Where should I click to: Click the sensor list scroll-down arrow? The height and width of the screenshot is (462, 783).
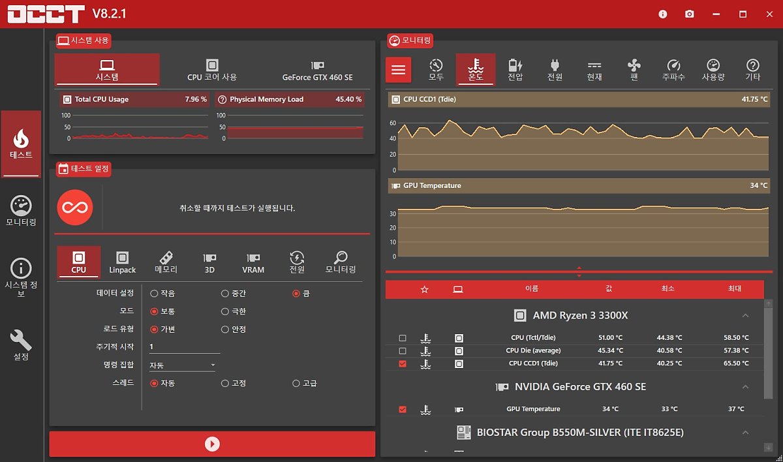pyautogui.click(x=768, y=448)
